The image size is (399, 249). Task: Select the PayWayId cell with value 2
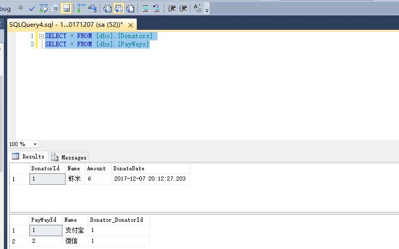[46, 241]
